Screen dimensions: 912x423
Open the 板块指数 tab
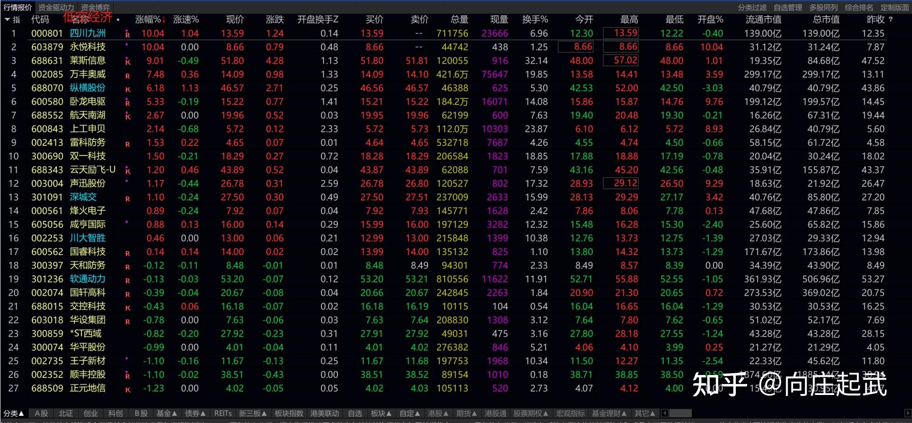click(289, 414)
